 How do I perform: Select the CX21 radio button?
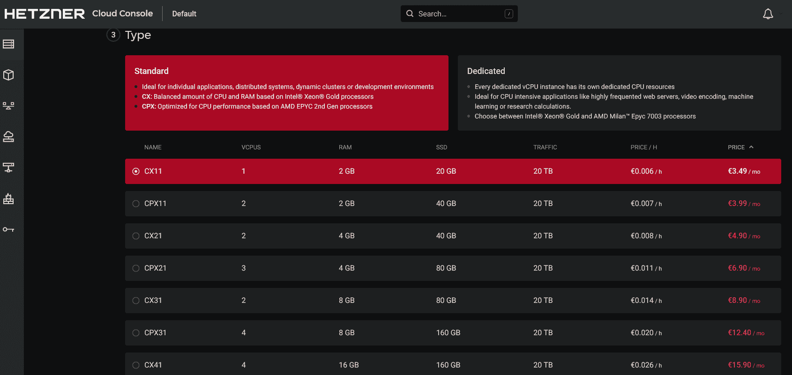(x=136, y=236)
